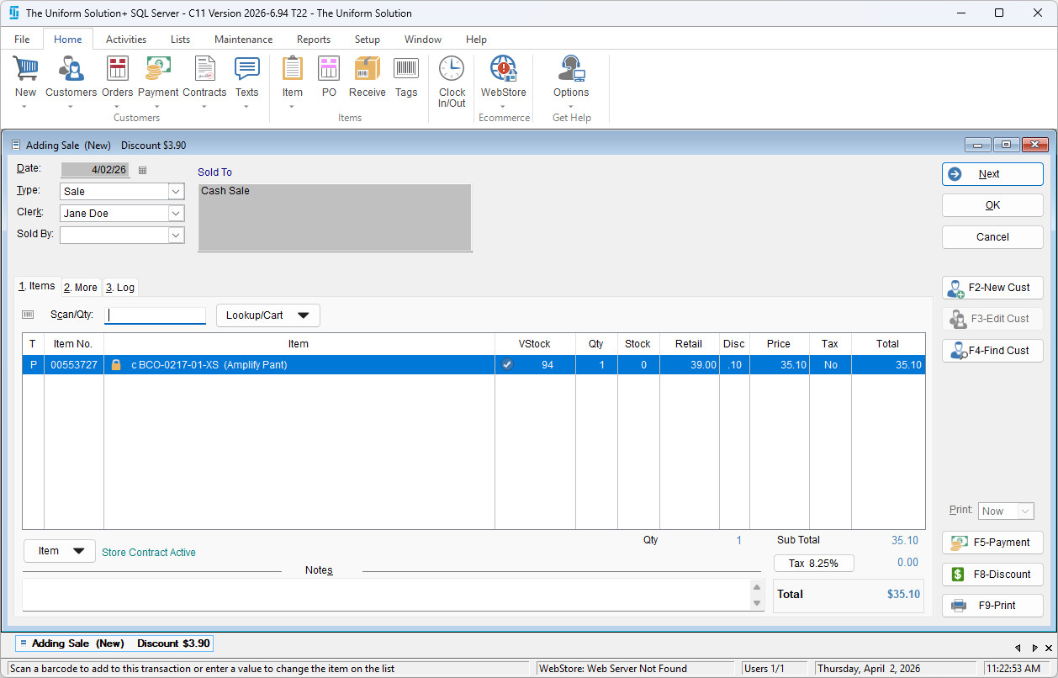Click the F5-Payment button

[992, 543]
